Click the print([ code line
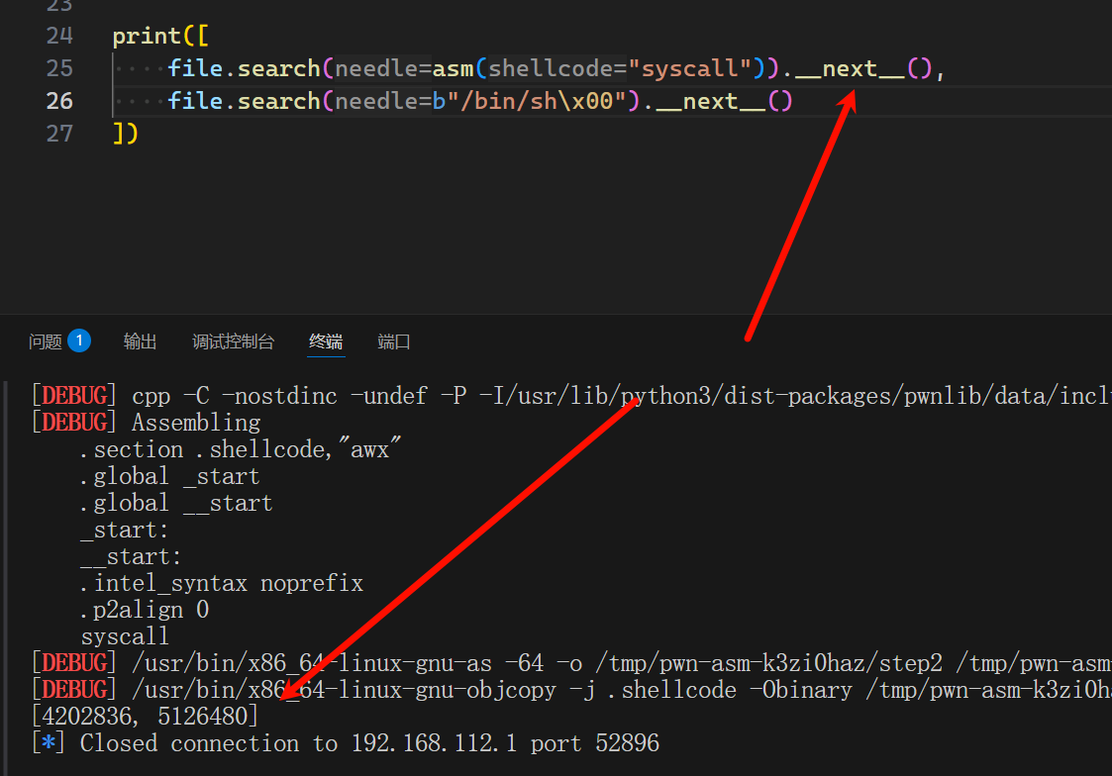This screenshot has width=1112, height=776. point(160,36)
